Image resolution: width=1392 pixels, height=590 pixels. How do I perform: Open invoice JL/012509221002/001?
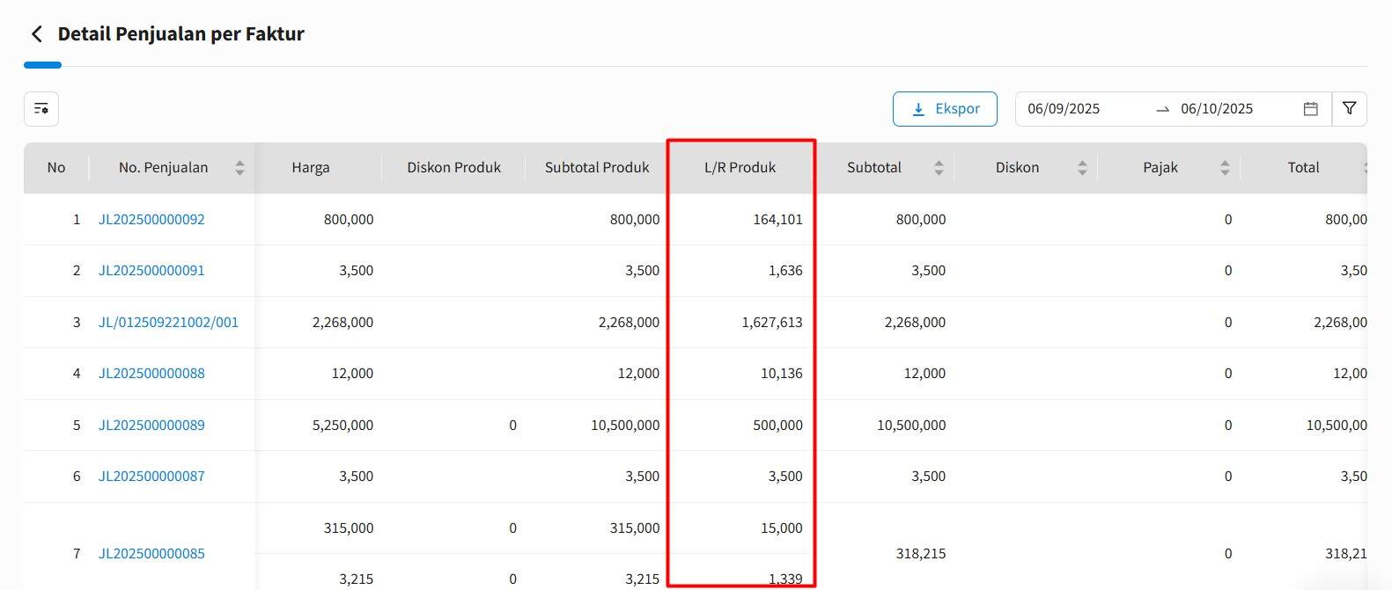click(168, 323)
